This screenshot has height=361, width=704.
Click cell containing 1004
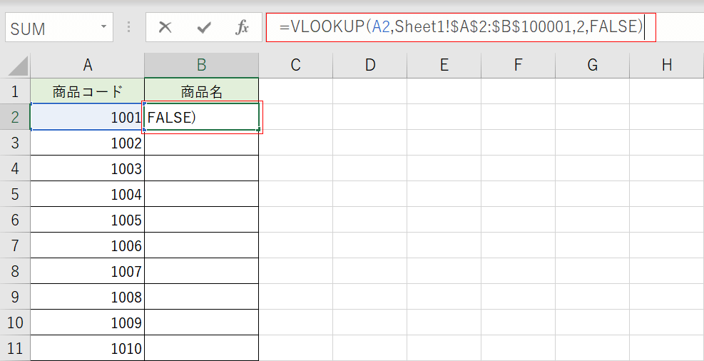pyautogui.click(x=88, y=194)
